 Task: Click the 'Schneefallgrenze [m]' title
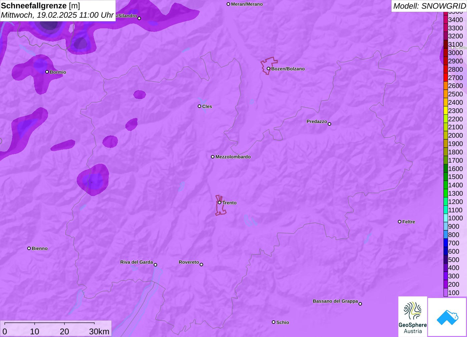coord(40,6)
